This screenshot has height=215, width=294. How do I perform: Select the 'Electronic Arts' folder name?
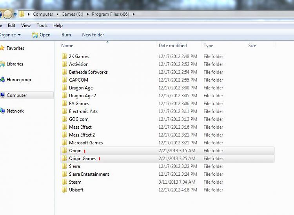(x=83, y=111)
